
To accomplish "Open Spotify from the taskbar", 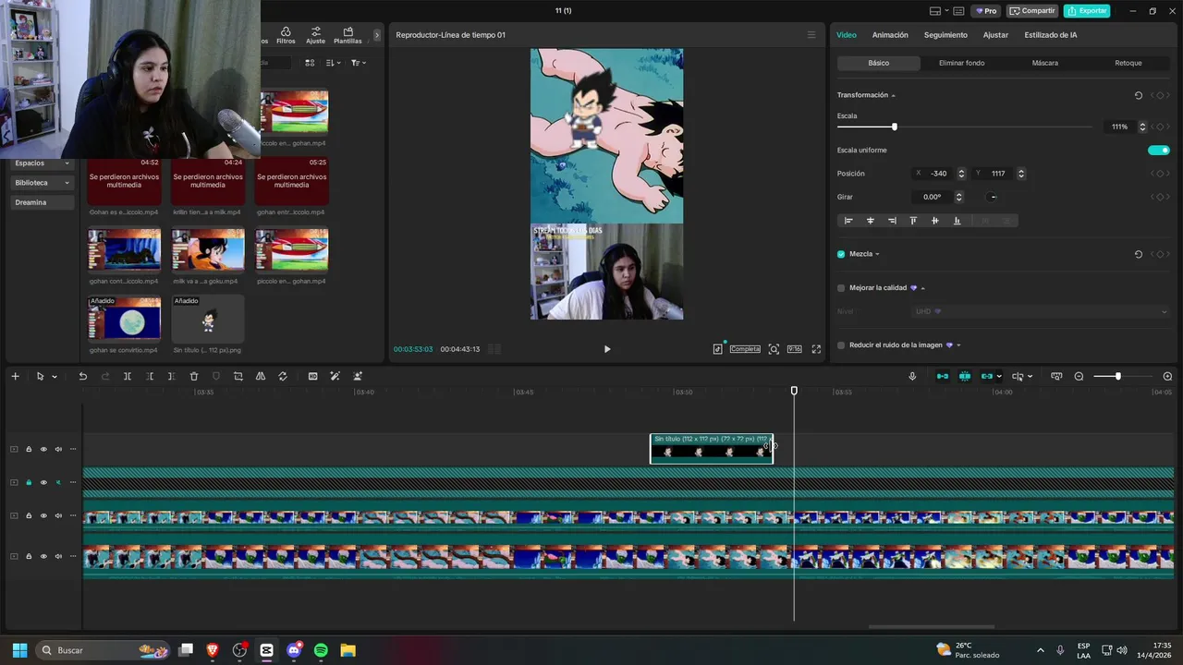I will [321, 650].
